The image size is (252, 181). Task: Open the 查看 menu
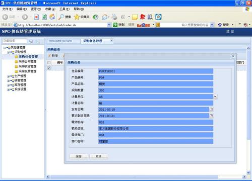tap(36, 9)
